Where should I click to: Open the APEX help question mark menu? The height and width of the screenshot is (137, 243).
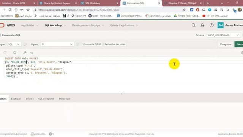tap(211, 25)
